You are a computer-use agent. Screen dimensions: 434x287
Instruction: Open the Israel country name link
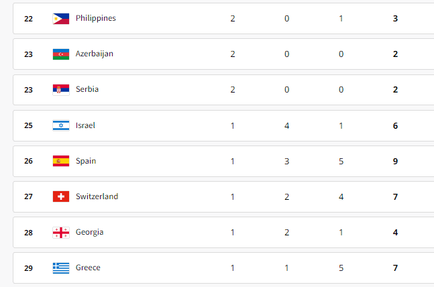click(x=85, y=125)
